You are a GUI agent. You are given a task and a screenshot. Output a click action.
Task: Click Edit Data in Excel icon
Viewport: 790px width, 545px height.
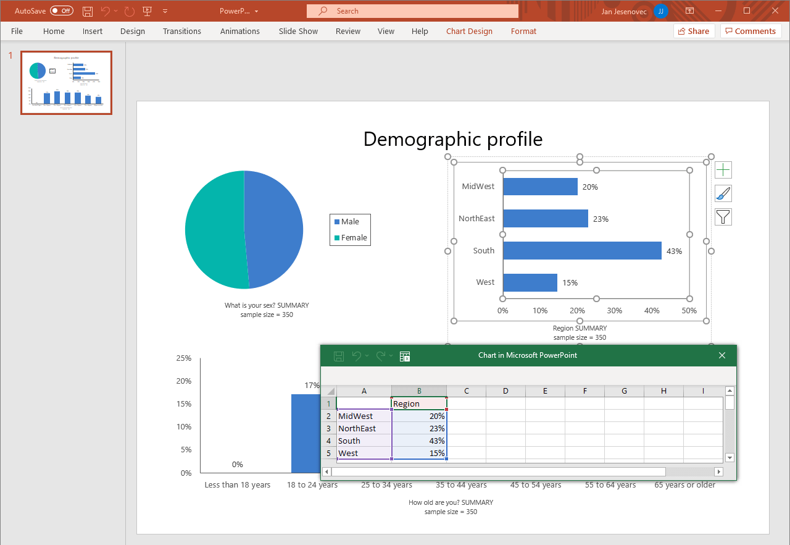point(405,356)
